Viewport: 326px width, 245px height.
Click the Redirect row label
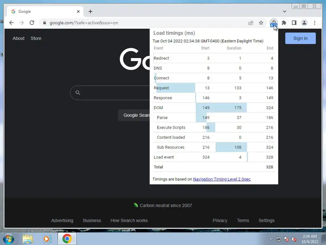(x=161, y=58)
